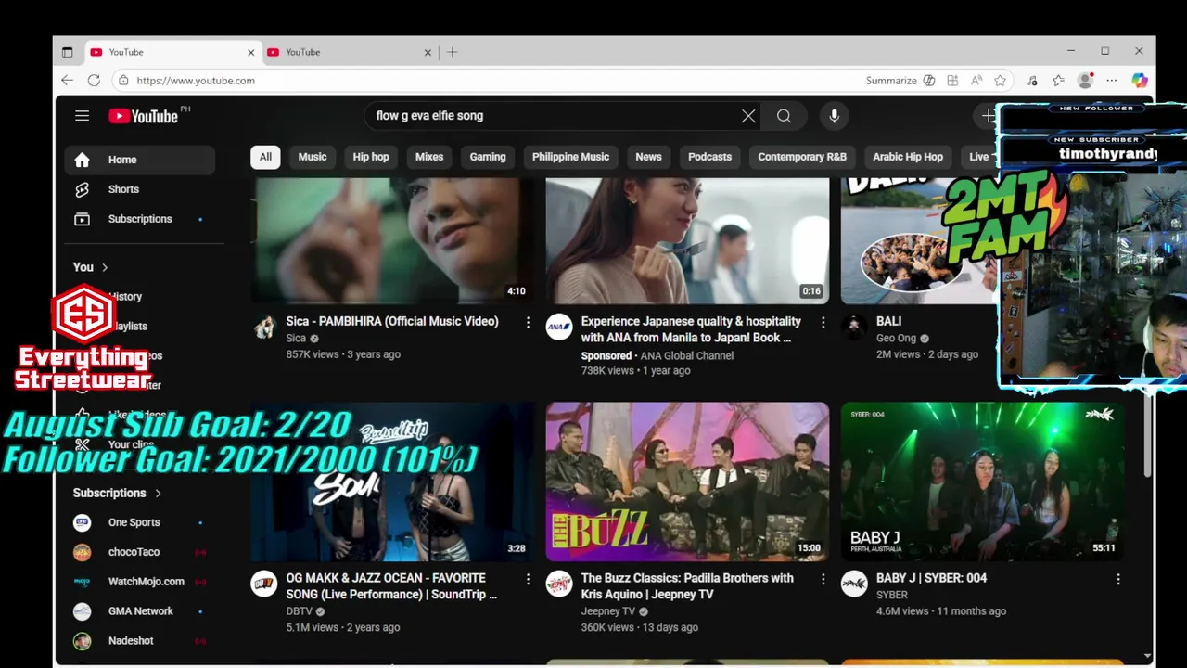Viewport: 1187px width, 668px height.
Task: Open the One Sports subscription
Action: click(139, 522)
